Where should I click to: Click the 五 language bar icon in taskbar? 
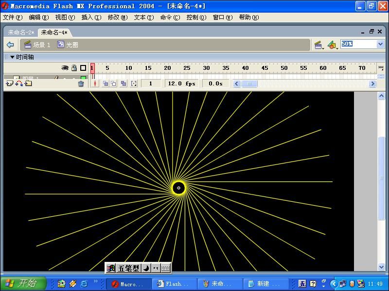click(302, 284)
